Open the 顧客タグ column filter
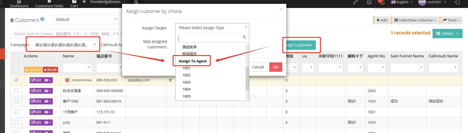The width and height of the screenshot is (468, 133). [x=355, y=68]
